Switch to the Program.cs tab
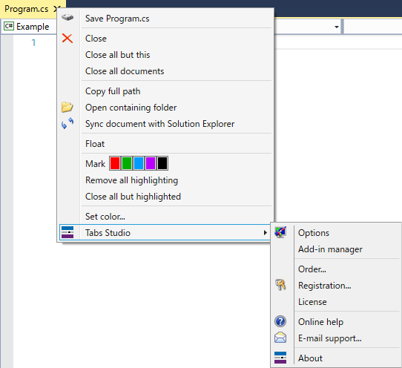The height and width of the screenshot is (368, 402). pos(27,9)
